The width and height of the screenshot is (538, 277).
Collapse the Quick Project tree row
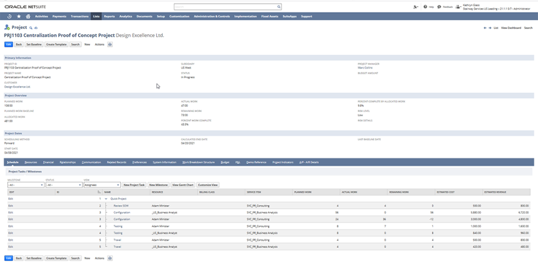click(x=107, y=199)
